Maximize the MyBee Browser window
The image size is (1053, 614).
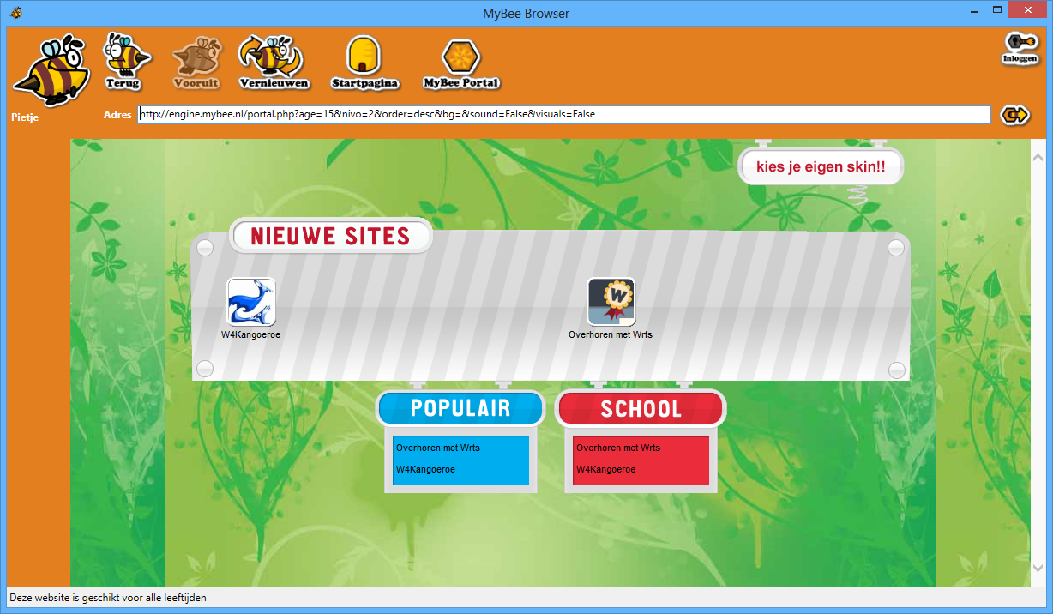996,10
